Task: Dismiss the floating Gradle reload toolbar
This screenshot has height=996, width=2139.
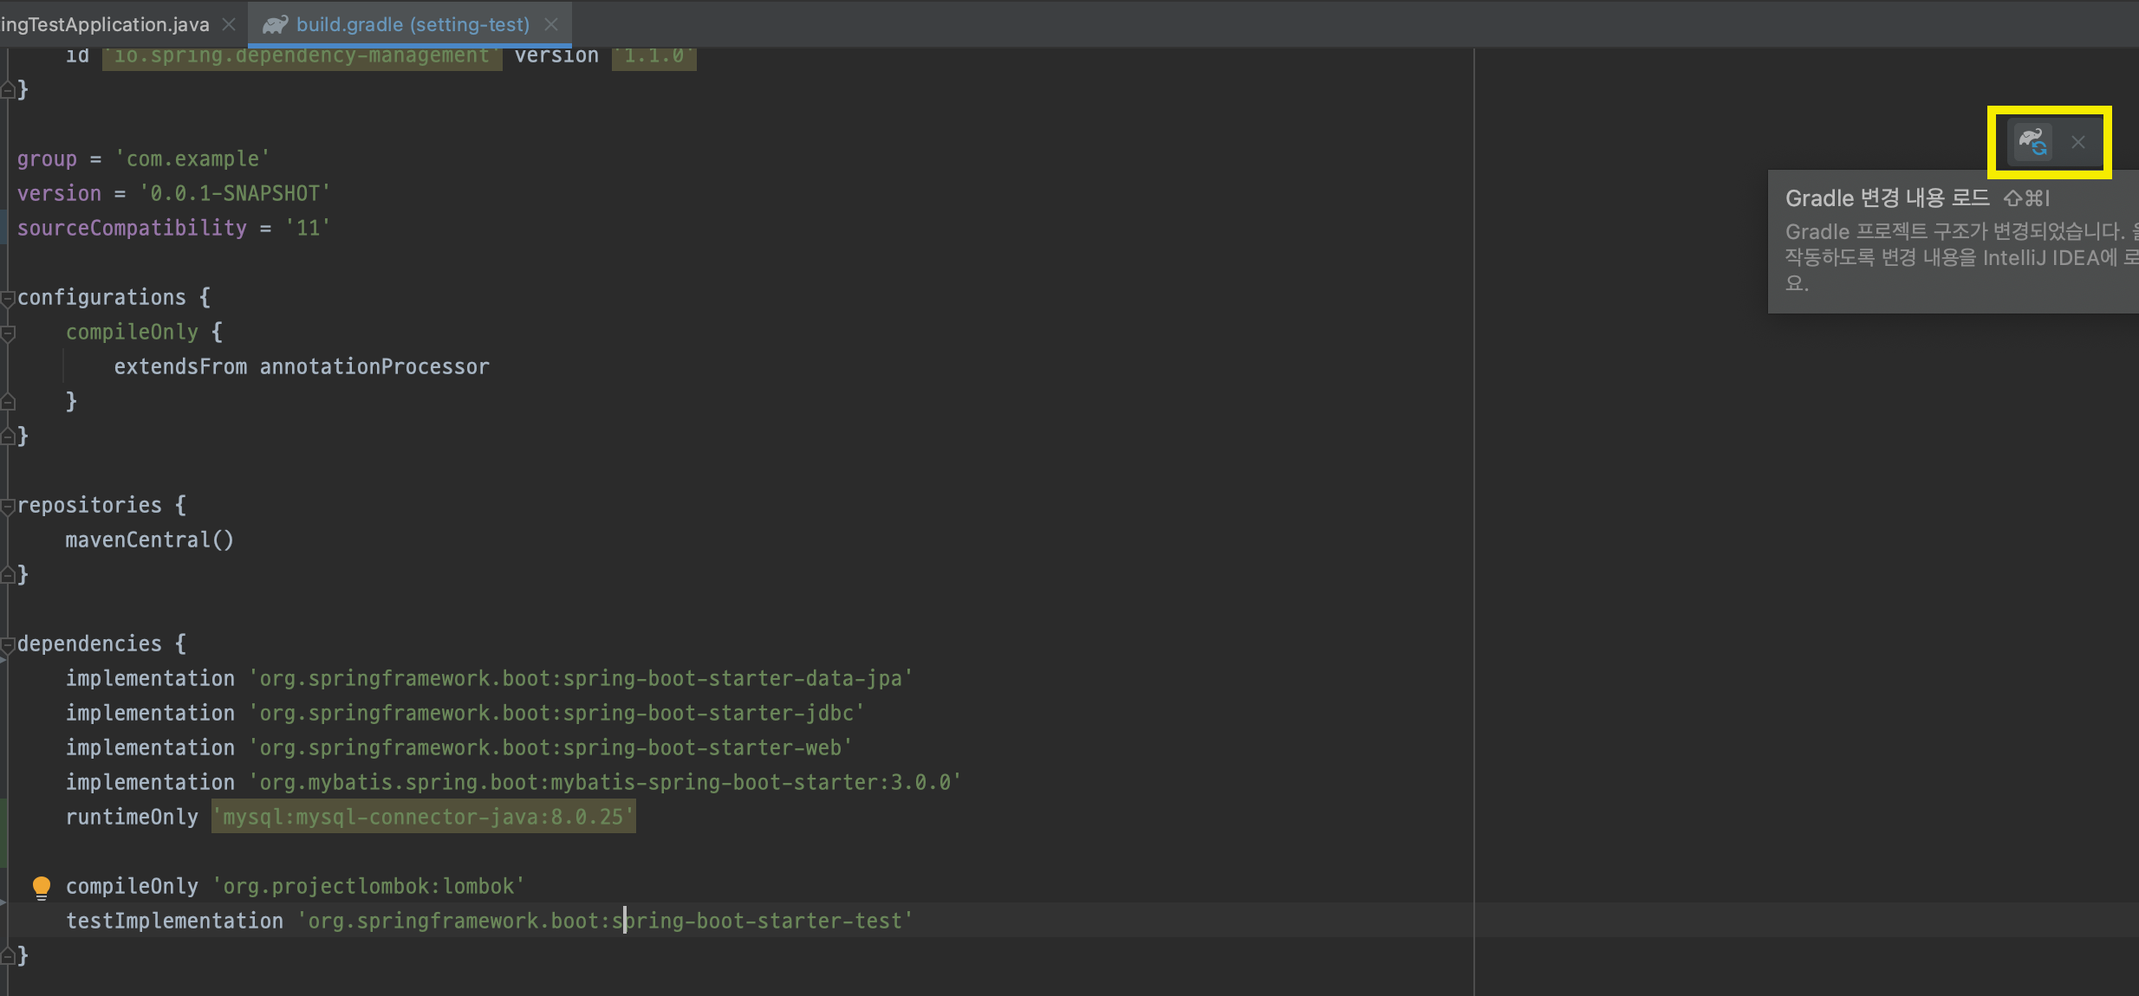Action: (x=2078, y=142)
